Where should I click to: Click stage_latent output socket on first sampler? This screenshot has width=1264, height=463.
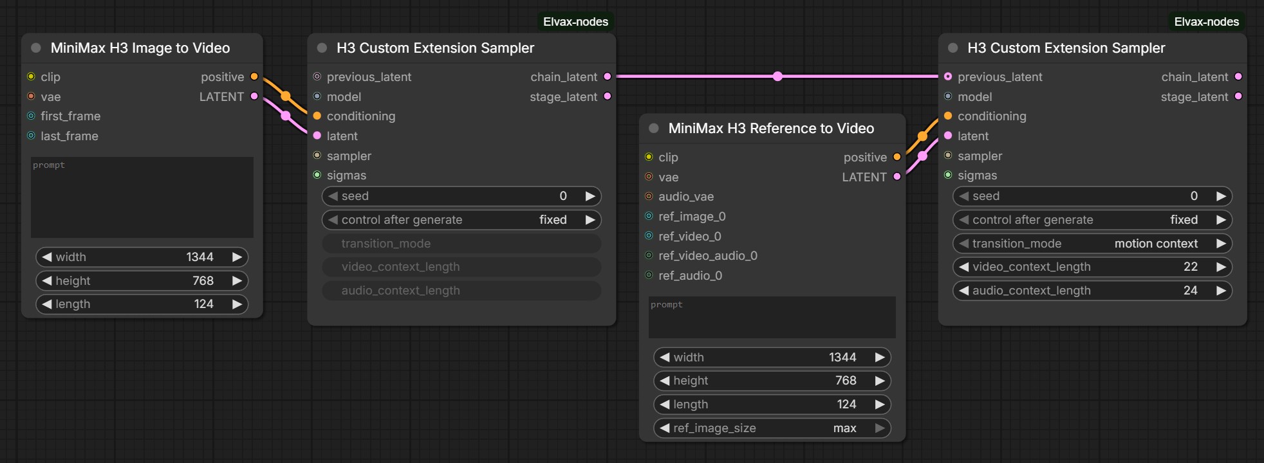pyautogui.click(x=608, y=96)
